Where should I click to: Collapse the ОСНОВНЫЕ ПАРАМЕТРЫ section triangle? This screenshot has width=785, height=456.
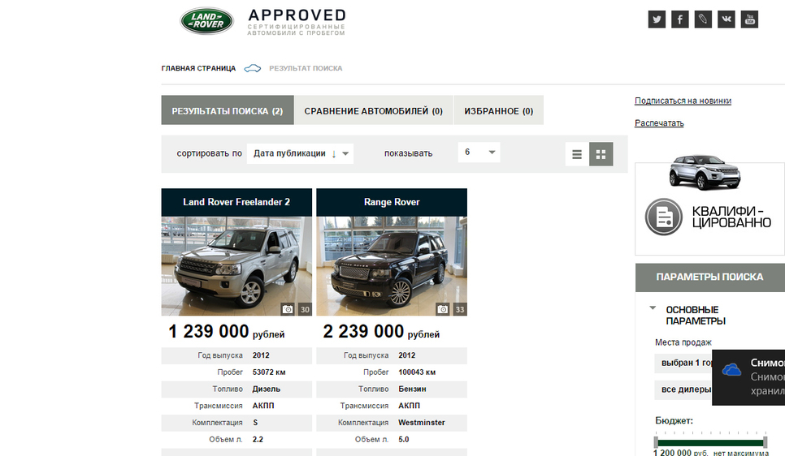click(653, 308)
